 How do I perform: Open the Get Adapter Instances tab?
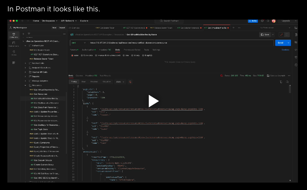pos(190,28)
